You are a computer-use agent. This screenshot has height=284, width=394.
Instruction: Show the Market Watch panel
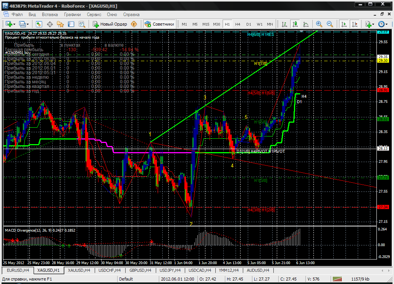(39, 24)
